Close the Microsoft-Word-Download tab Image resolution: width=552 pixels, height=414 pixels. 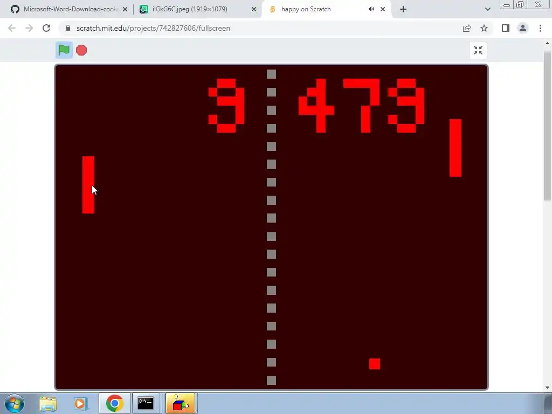125,10
